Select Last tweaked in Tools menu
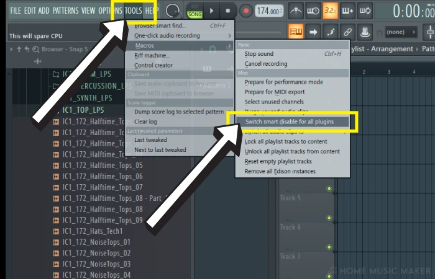 pyautogui.click(x=180, y=140)
